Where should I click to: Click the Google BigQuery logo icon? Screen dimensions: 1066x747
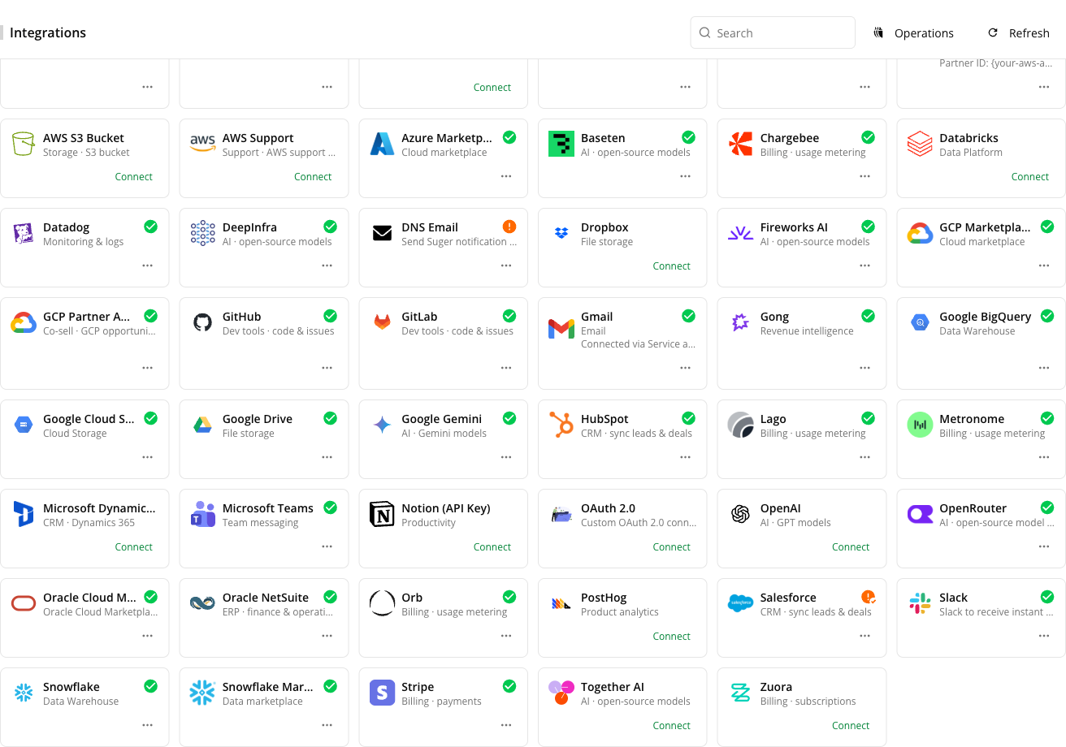click(920, 323)
